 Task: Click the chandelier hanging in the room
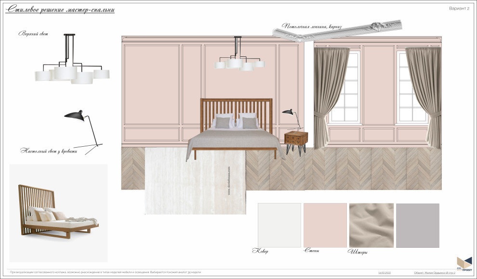[239, 59]
